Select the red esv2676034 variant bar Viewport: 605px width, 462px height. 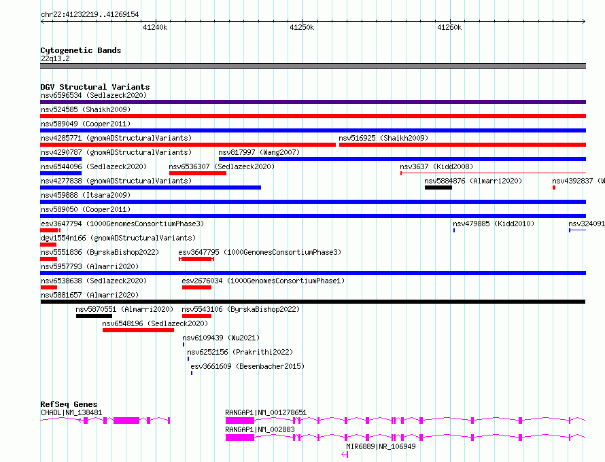pos(196,287)
